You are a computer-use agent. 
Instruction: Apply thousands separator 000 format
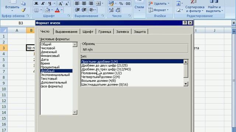point(128,3)
